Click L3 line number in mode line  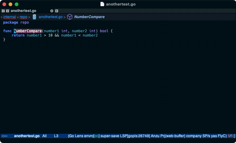(x=56, y=136)
